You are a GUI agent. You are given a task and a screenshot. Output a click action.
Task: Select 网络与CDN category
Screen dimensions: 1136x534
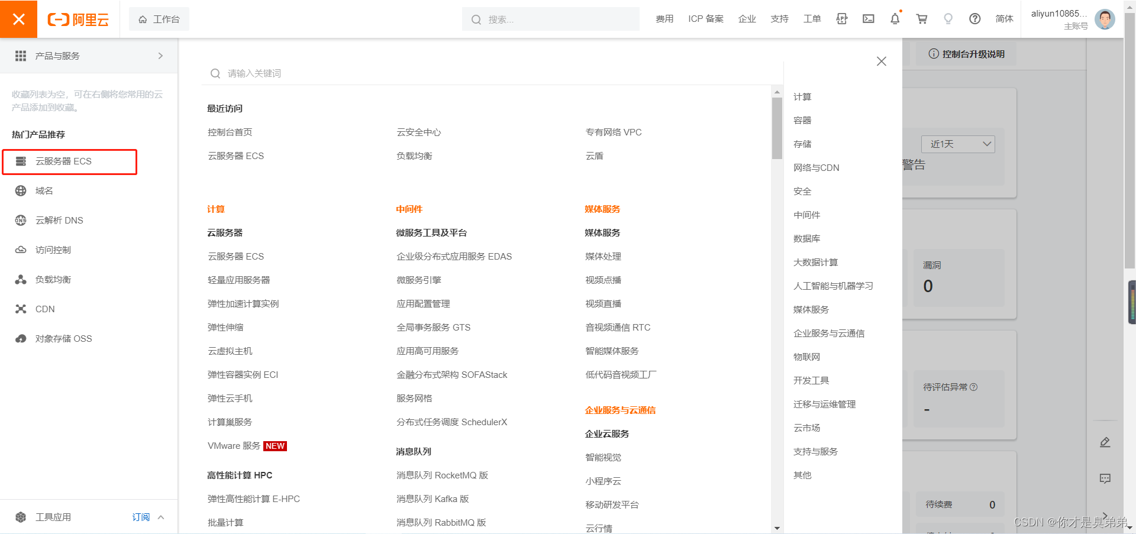coord(816,167)
